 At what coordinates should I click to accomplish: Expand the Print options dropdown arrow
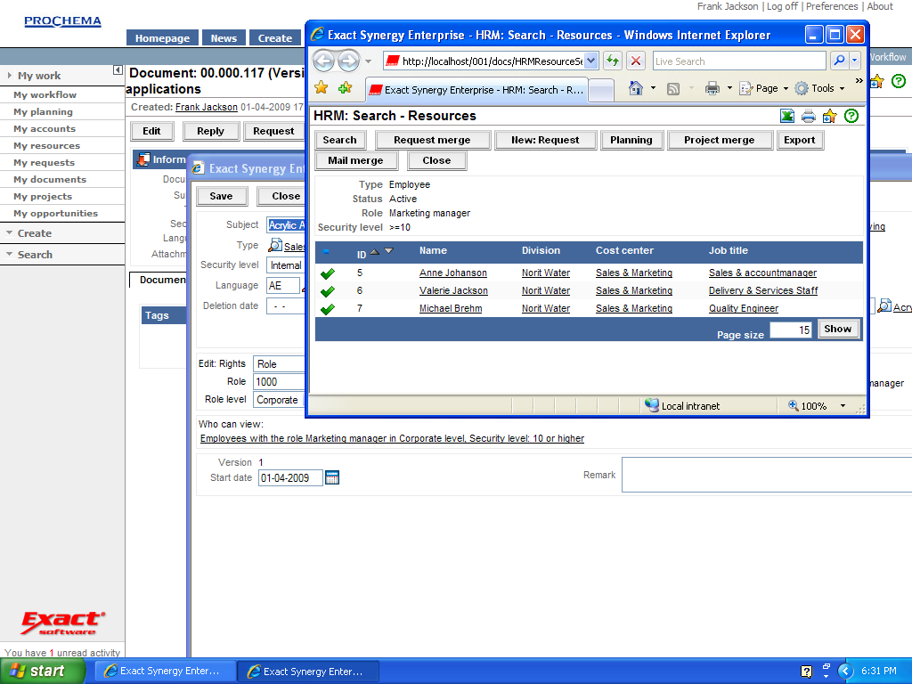point(729,88)
